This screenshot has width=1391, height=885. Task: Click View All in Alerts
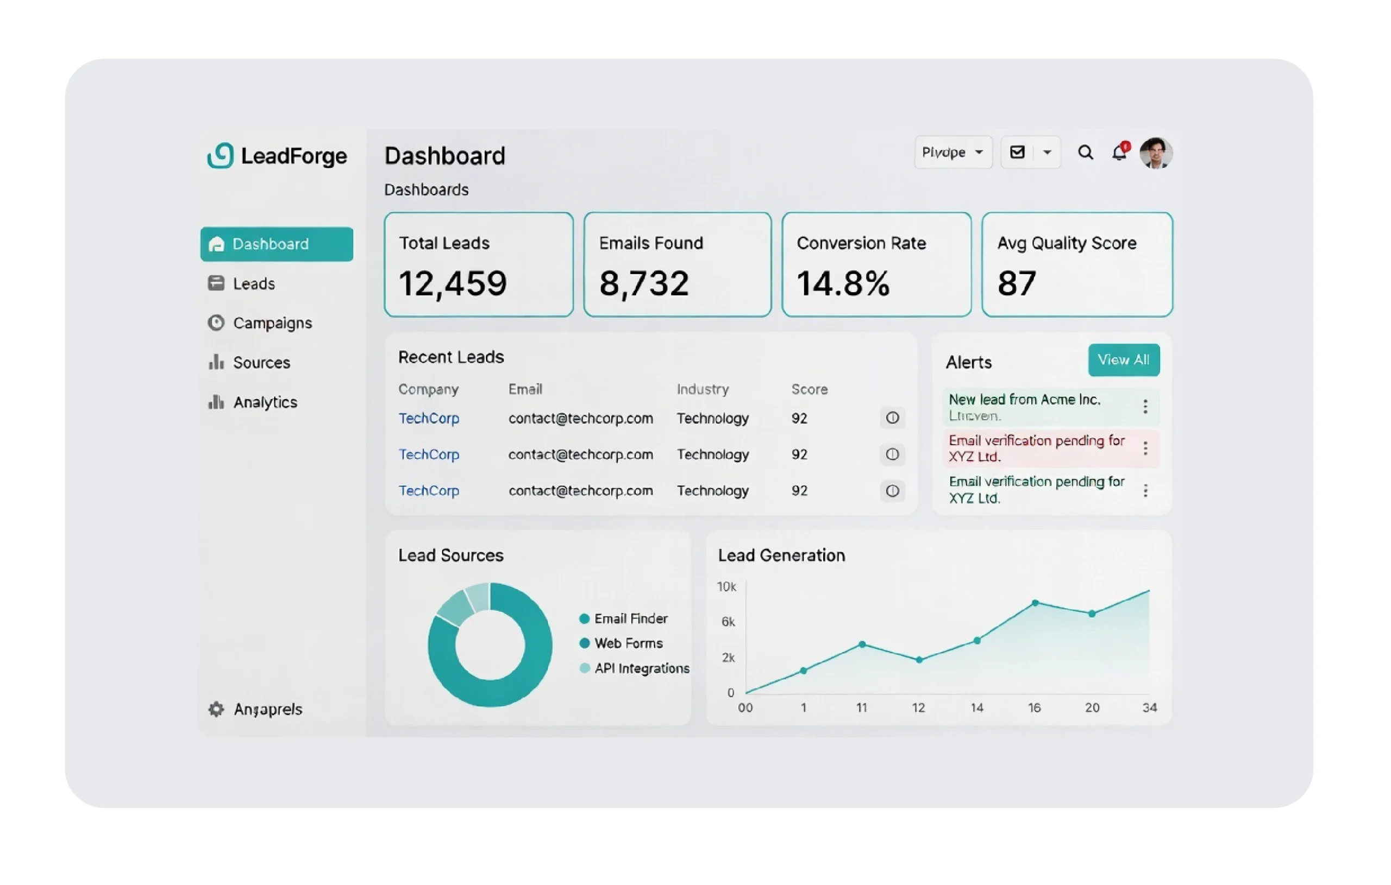coord(1124,360)
